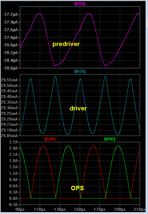
Task: Click the 29.40mA axis label
Action: click(x=9, y=97)
